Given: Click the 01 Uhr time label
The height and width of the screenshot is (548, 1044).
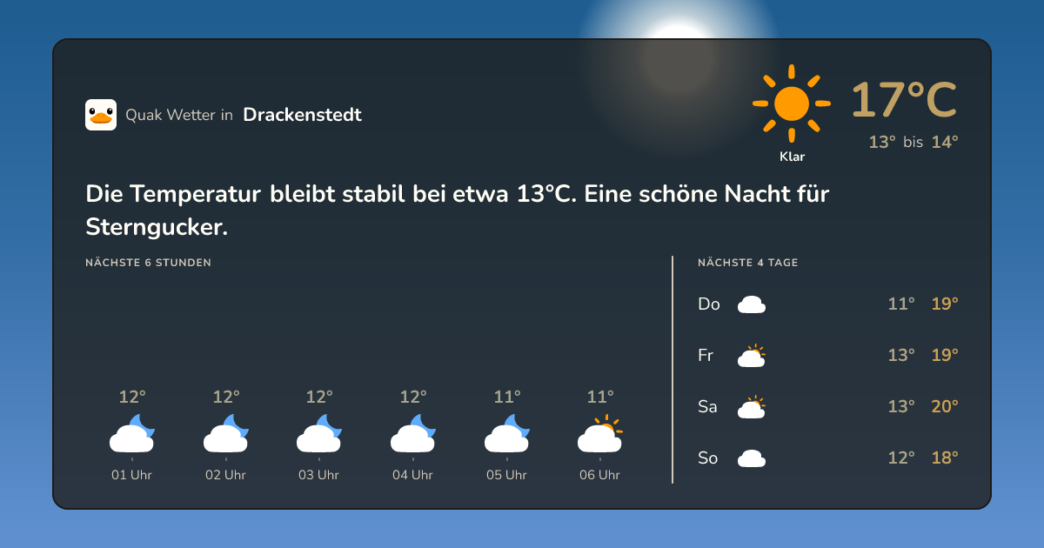Looking at the screenshot, I should point(132,475).
